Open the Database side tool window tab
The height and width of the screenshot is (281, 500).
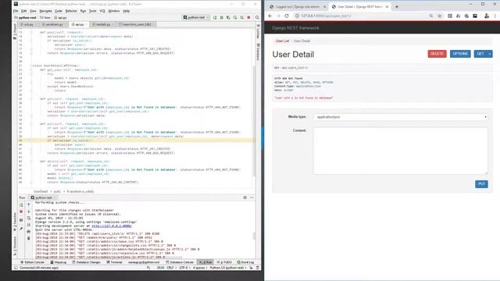pos(258,52)
